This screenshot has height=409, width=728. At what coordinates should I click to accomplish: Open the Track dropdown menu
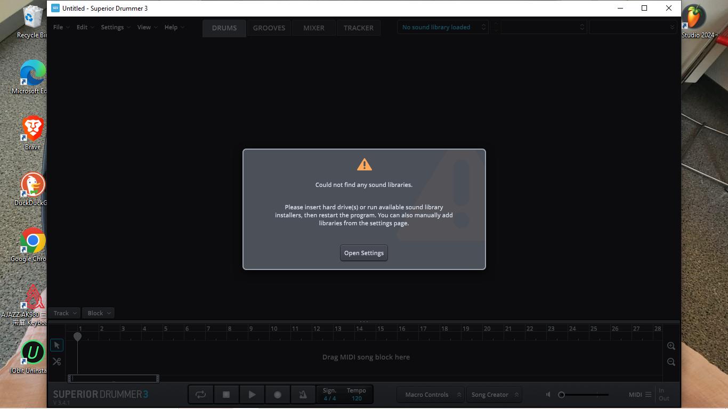tap(64, 313)
